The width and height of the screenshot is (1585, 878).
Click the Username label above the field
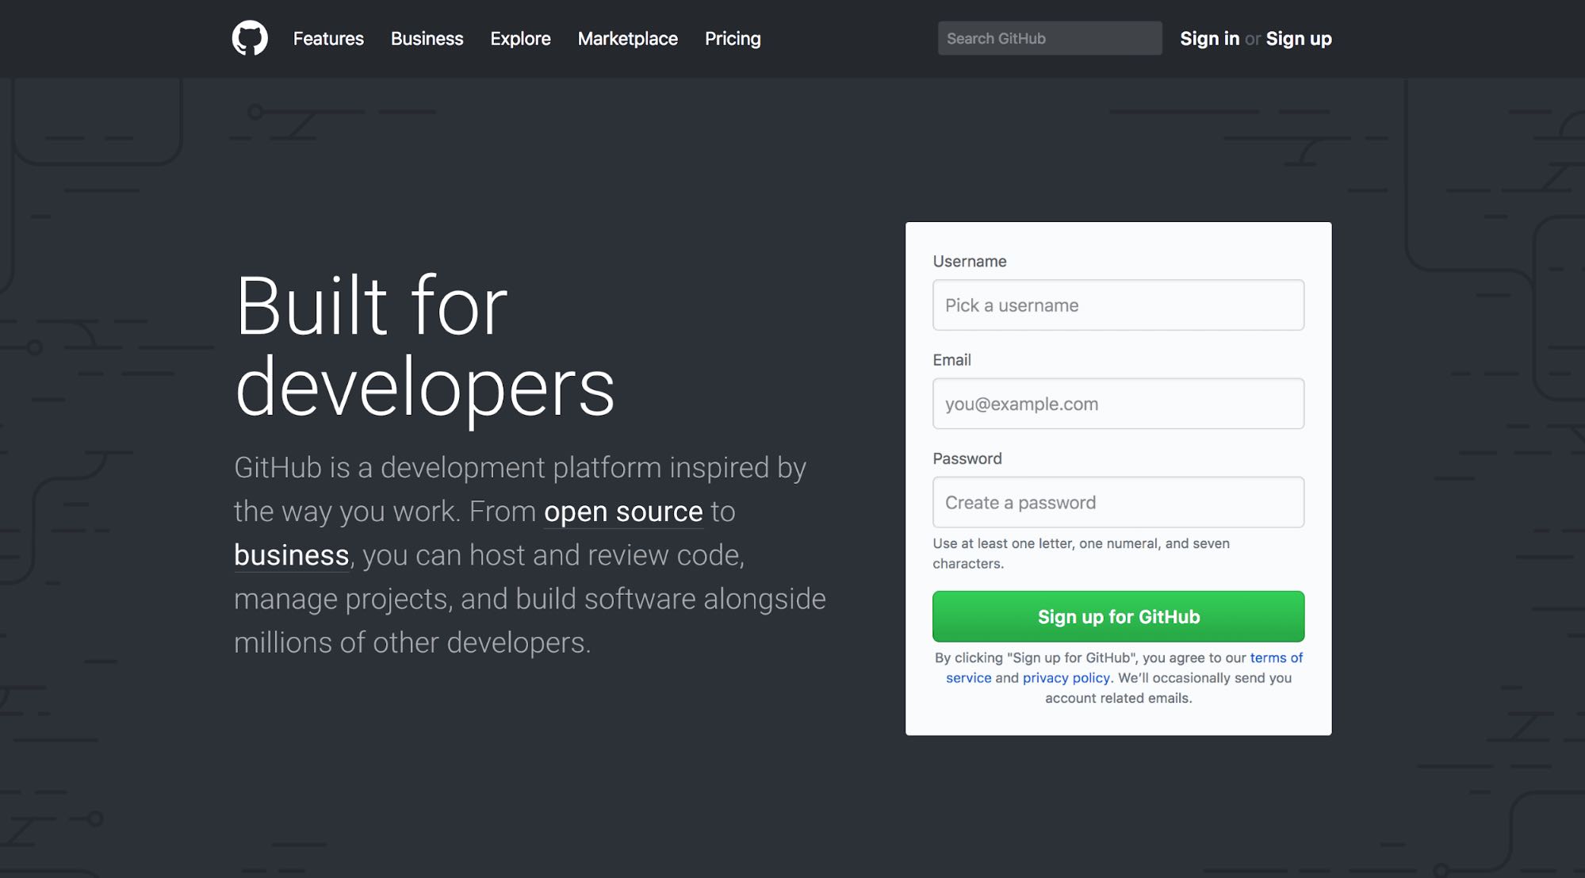969,261
